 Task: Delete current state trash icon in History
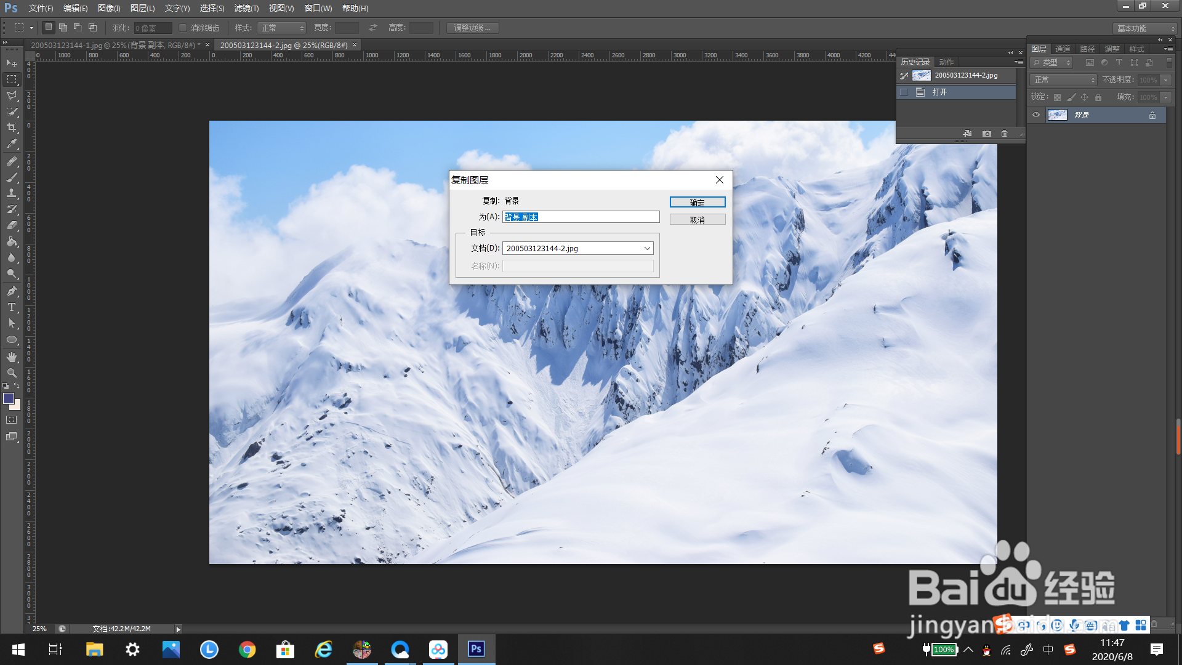pos(1005,134)
